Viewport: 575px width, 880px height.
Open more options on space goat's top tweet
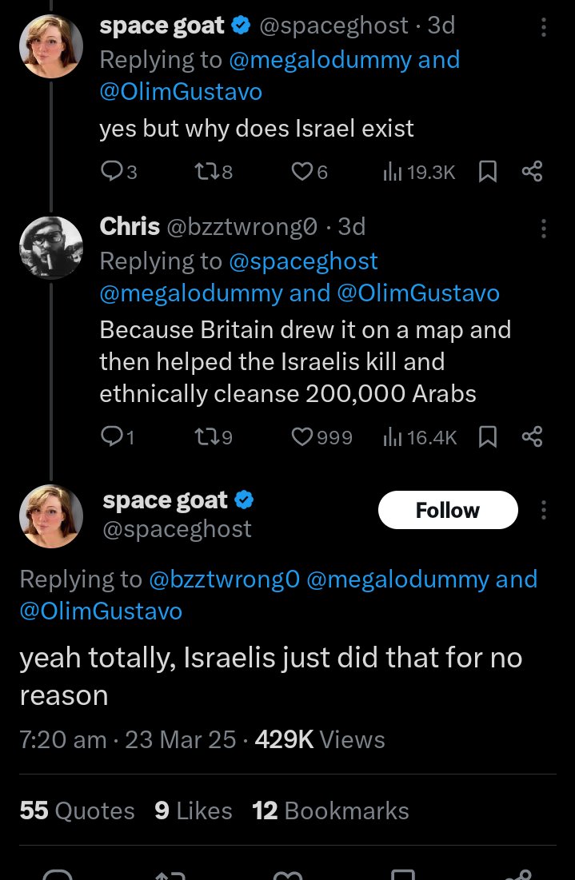click(543, 27)
